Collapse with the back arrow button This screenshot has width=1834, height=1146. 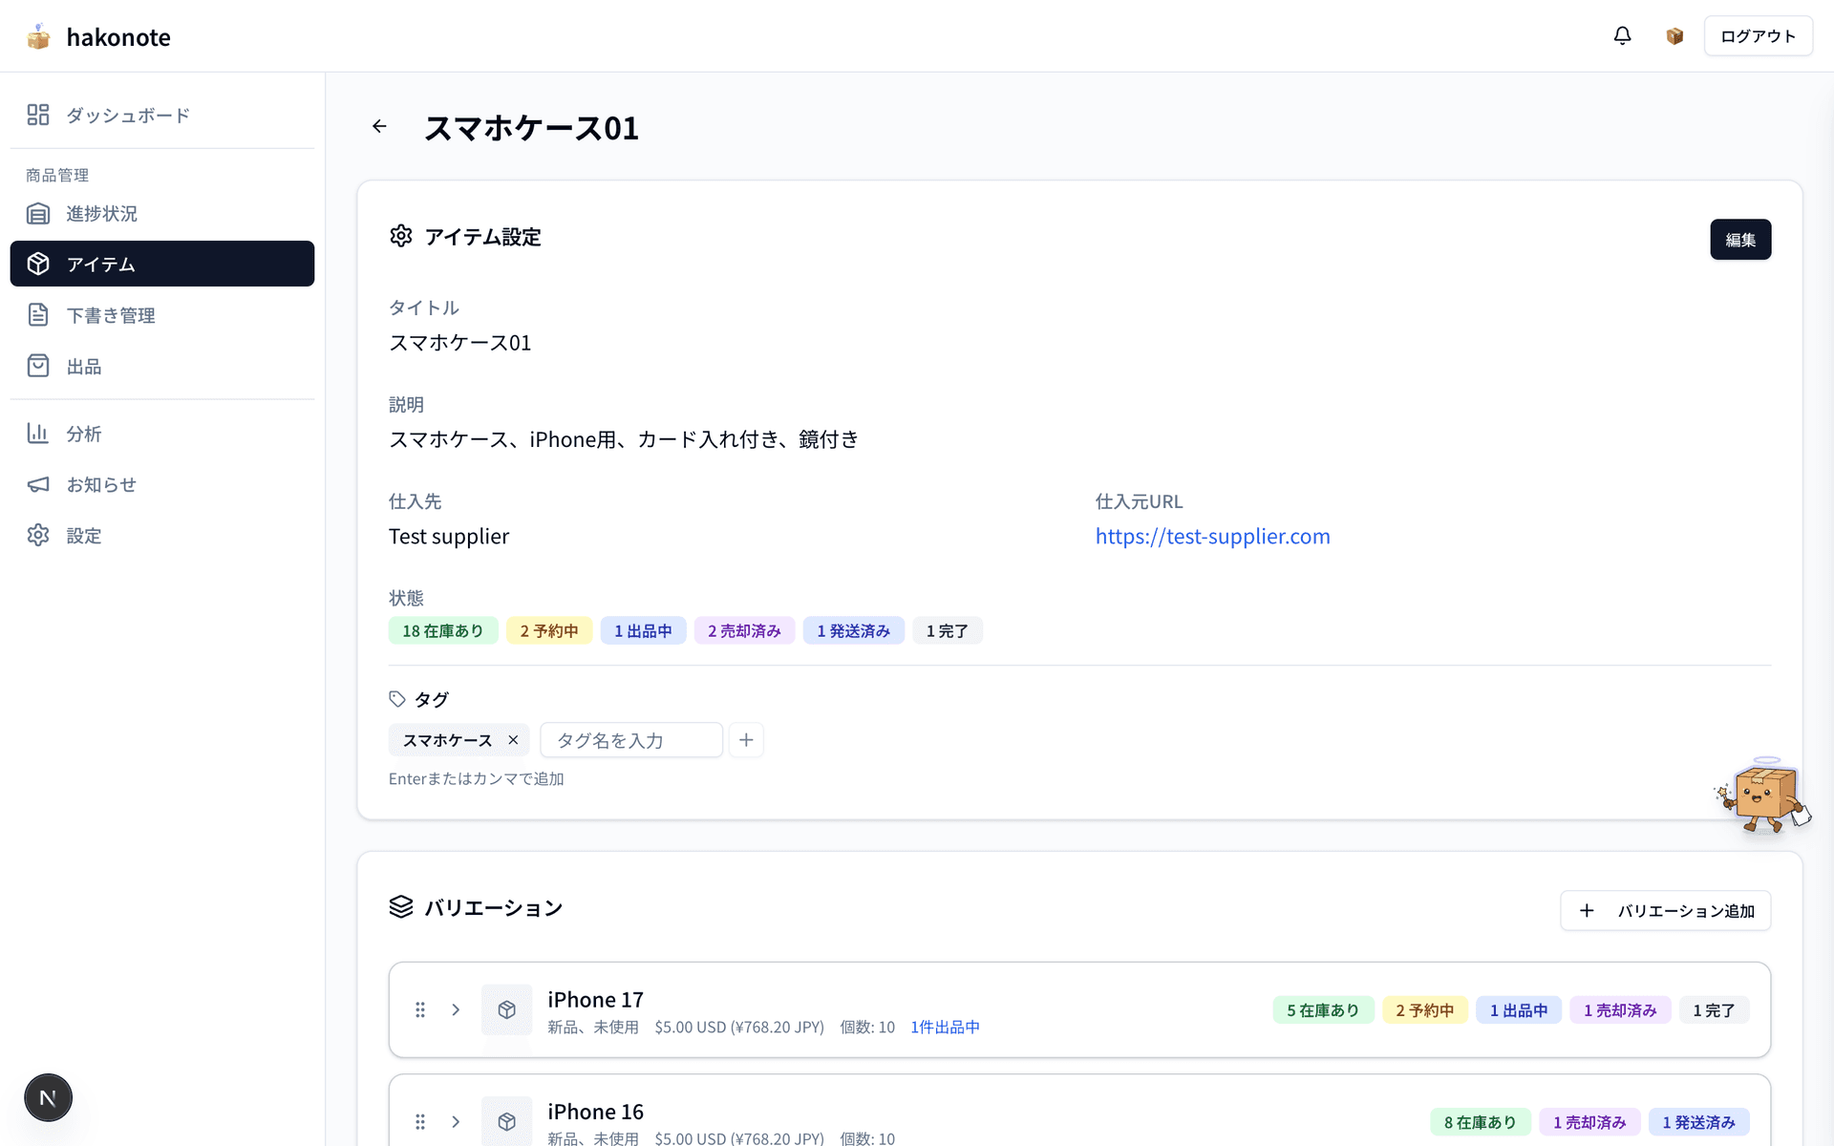click(x=379, y=126)
